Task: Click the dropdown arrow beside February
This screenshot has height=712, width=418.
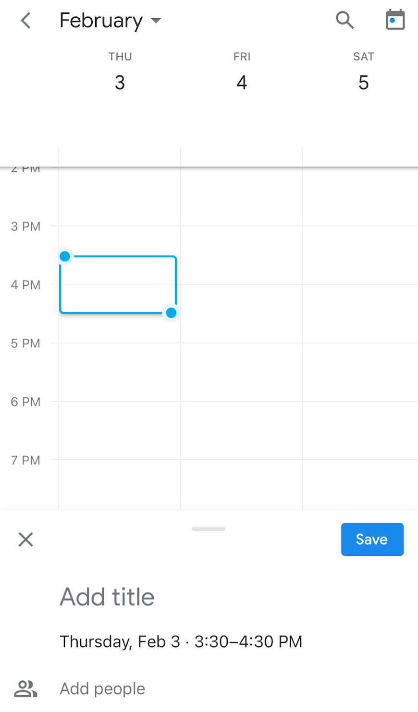Action: pos(156,21)
